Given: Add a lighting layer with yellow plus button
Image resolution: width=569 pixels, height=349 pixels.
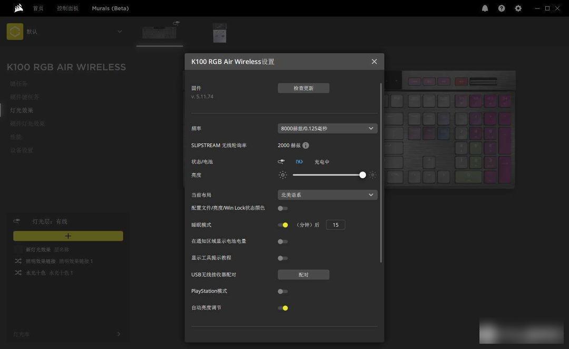Looking at the screenshot, I should point(68,236).
